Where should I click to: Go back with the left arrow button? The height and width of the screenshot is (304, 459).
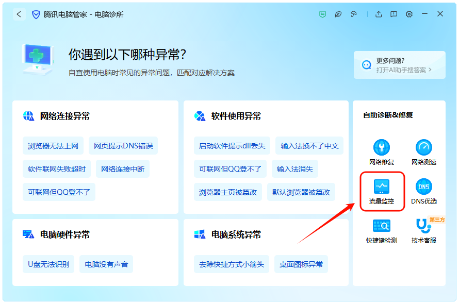tap(19, 14)
